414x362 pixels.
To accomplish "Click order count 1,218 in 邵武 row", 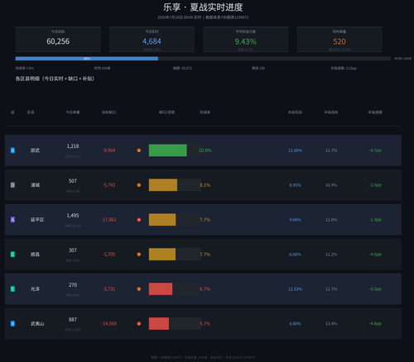I will click(73, 146).
